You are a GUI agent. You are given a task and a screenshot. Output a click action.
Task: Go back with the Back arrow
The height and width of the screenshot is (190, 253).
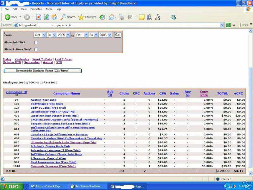pos(11,17)
